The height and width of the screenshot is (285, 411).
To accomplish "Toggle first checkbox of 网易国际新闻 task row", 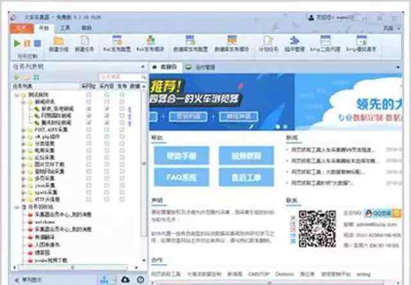I will click(x=89, y=116).
